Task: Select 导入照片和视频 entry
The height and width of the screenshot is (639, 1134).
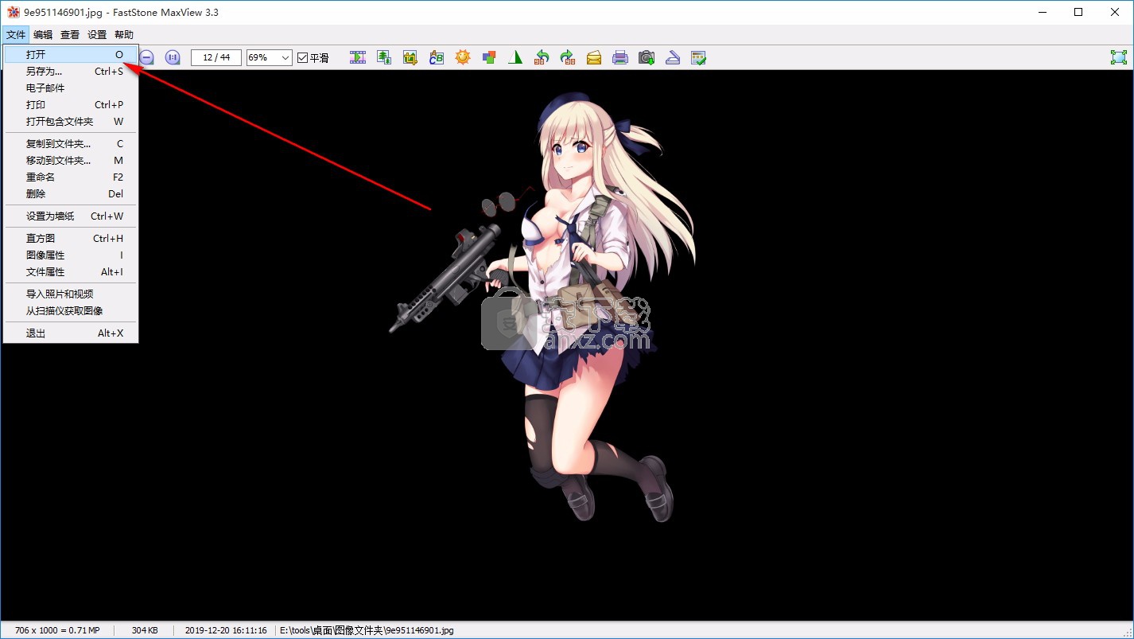Action: tap(71, 294)
